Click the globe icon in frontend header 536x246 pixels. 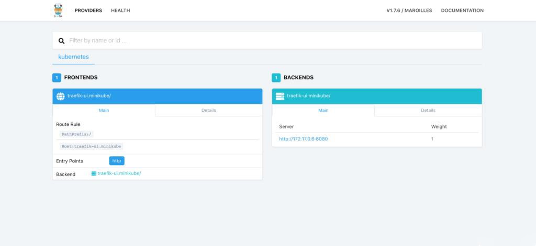[60, 96]
